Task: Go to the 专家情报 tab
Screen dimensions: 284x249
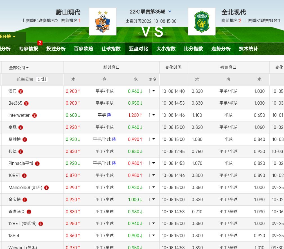Action: [28, 49]
